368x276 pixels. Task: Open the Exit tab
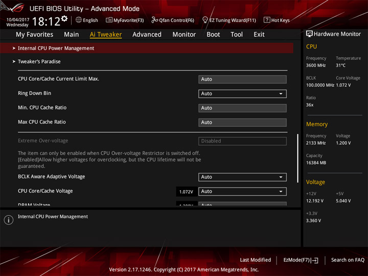point(259,35)
